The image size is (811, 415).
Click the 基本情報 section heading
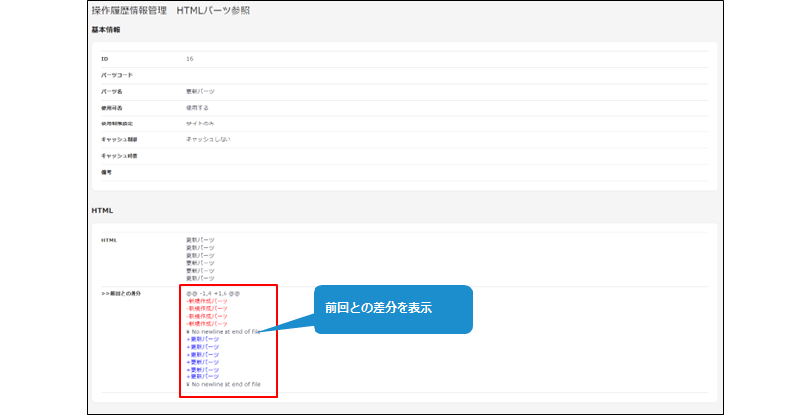pyautogui.click(x=106, y=30)
